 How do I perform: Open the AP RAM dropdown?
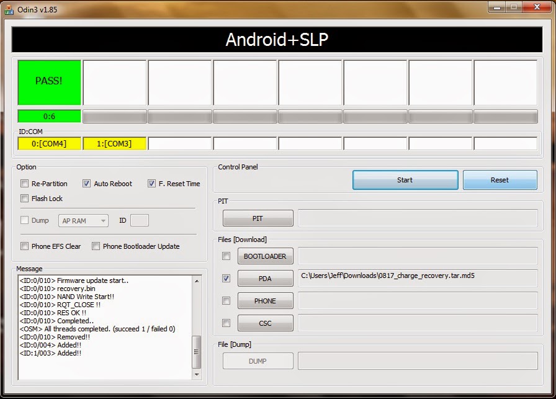tap(83, 221)
